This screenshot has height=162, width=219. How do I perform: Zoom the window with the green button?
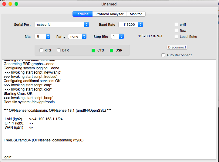16,4
